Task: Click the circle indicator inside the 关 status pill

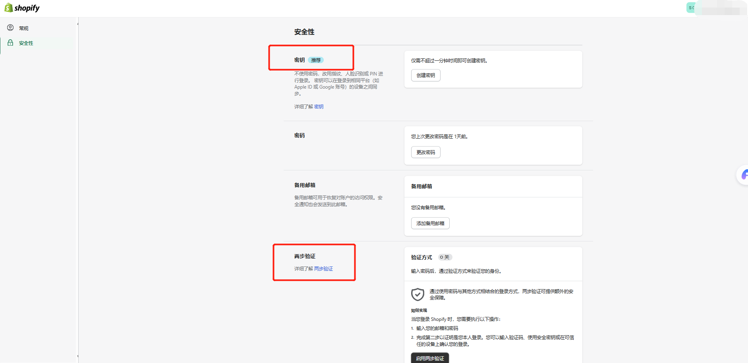Action: point(441,257)
